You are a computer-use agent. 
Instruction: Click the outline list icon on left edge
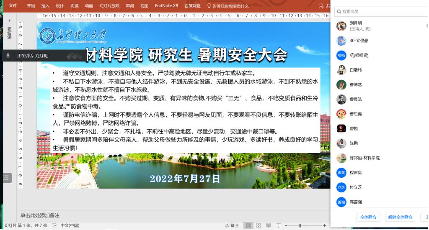tap(6, 178)
